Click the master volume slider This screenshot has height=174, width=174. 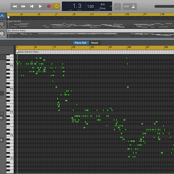click(x=164, y=7)
